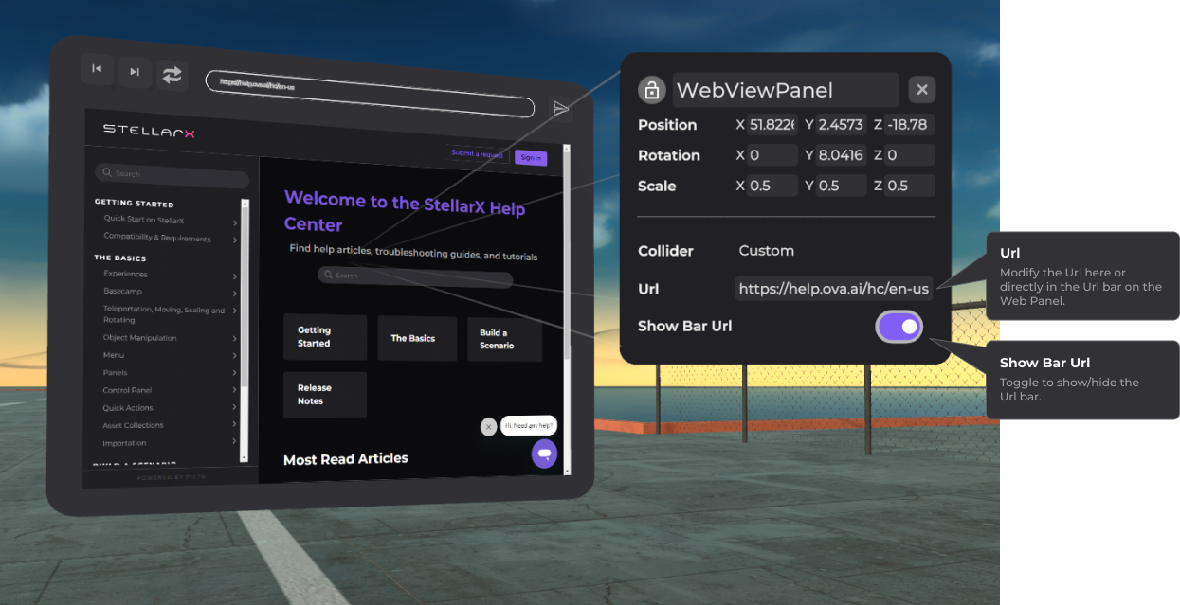Select THE BASICS sidebar heading
Screen dimensions: 1180x605
pos(119,258)
